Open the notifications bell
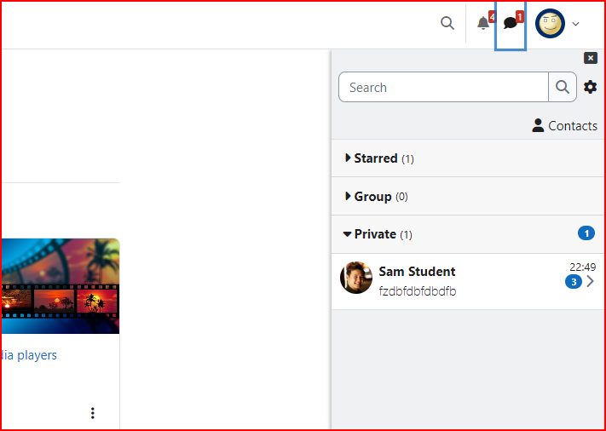 point(483,23)
